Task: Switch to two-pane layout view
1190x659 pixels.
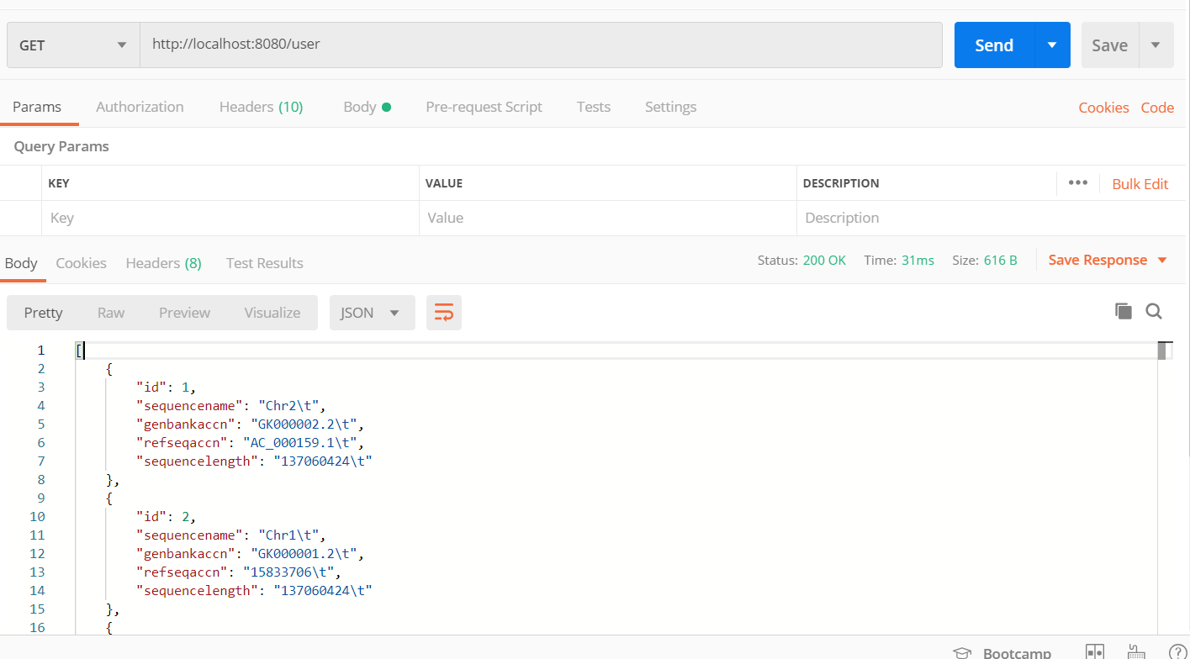Action: (1094, 652)
